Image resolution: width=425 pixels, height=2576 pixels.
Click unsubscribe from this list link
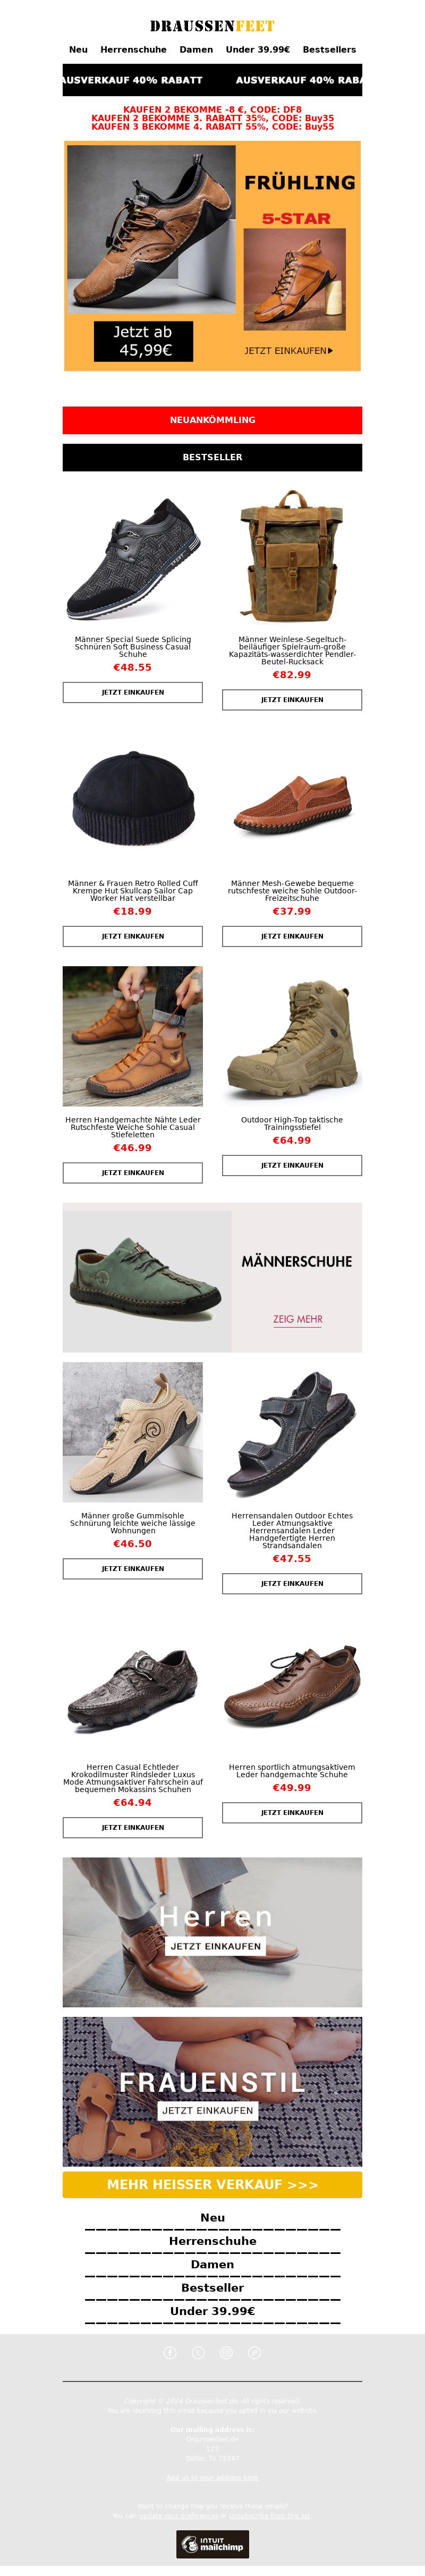coord(270,2516)
